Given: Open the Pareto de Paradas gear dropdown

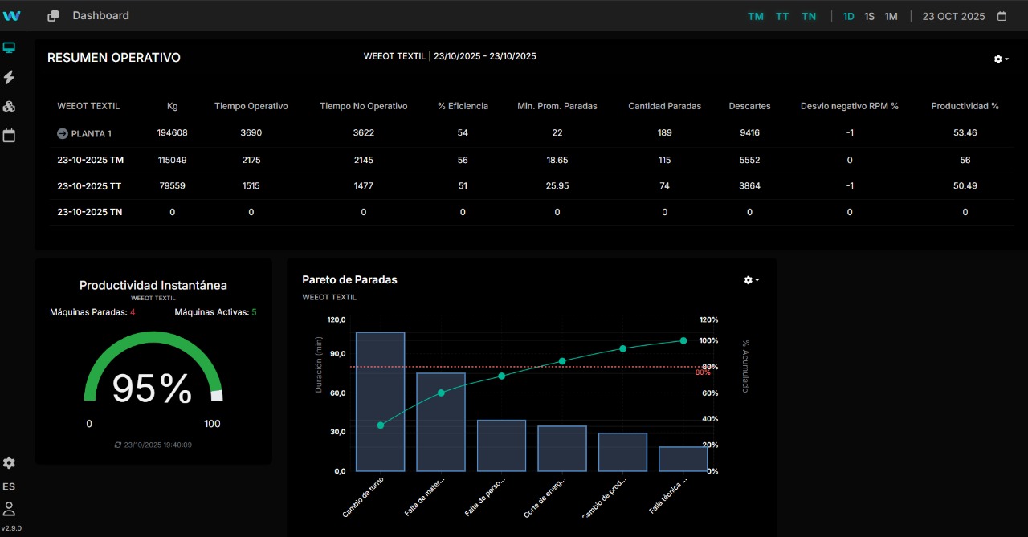Looking at the screenshot, I should coord(749,279).
